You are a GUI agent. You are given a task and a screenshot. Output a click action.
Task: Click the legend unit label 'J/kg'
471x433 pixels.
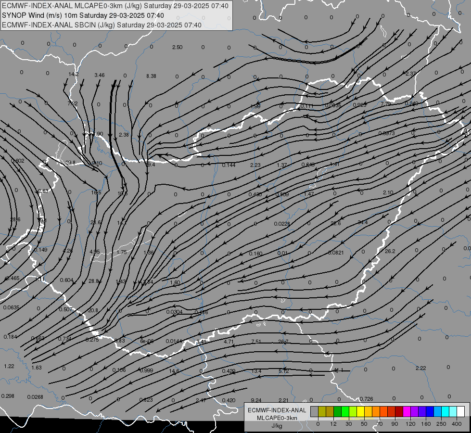277,426
